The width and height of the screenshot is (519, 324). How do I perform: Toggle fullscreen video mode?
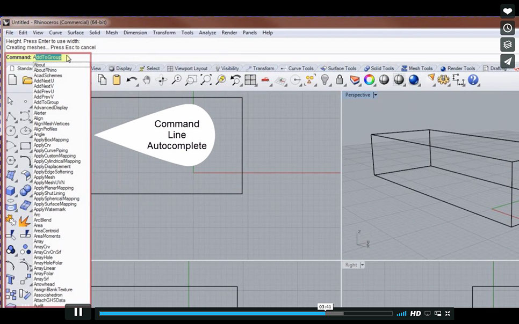448,313
